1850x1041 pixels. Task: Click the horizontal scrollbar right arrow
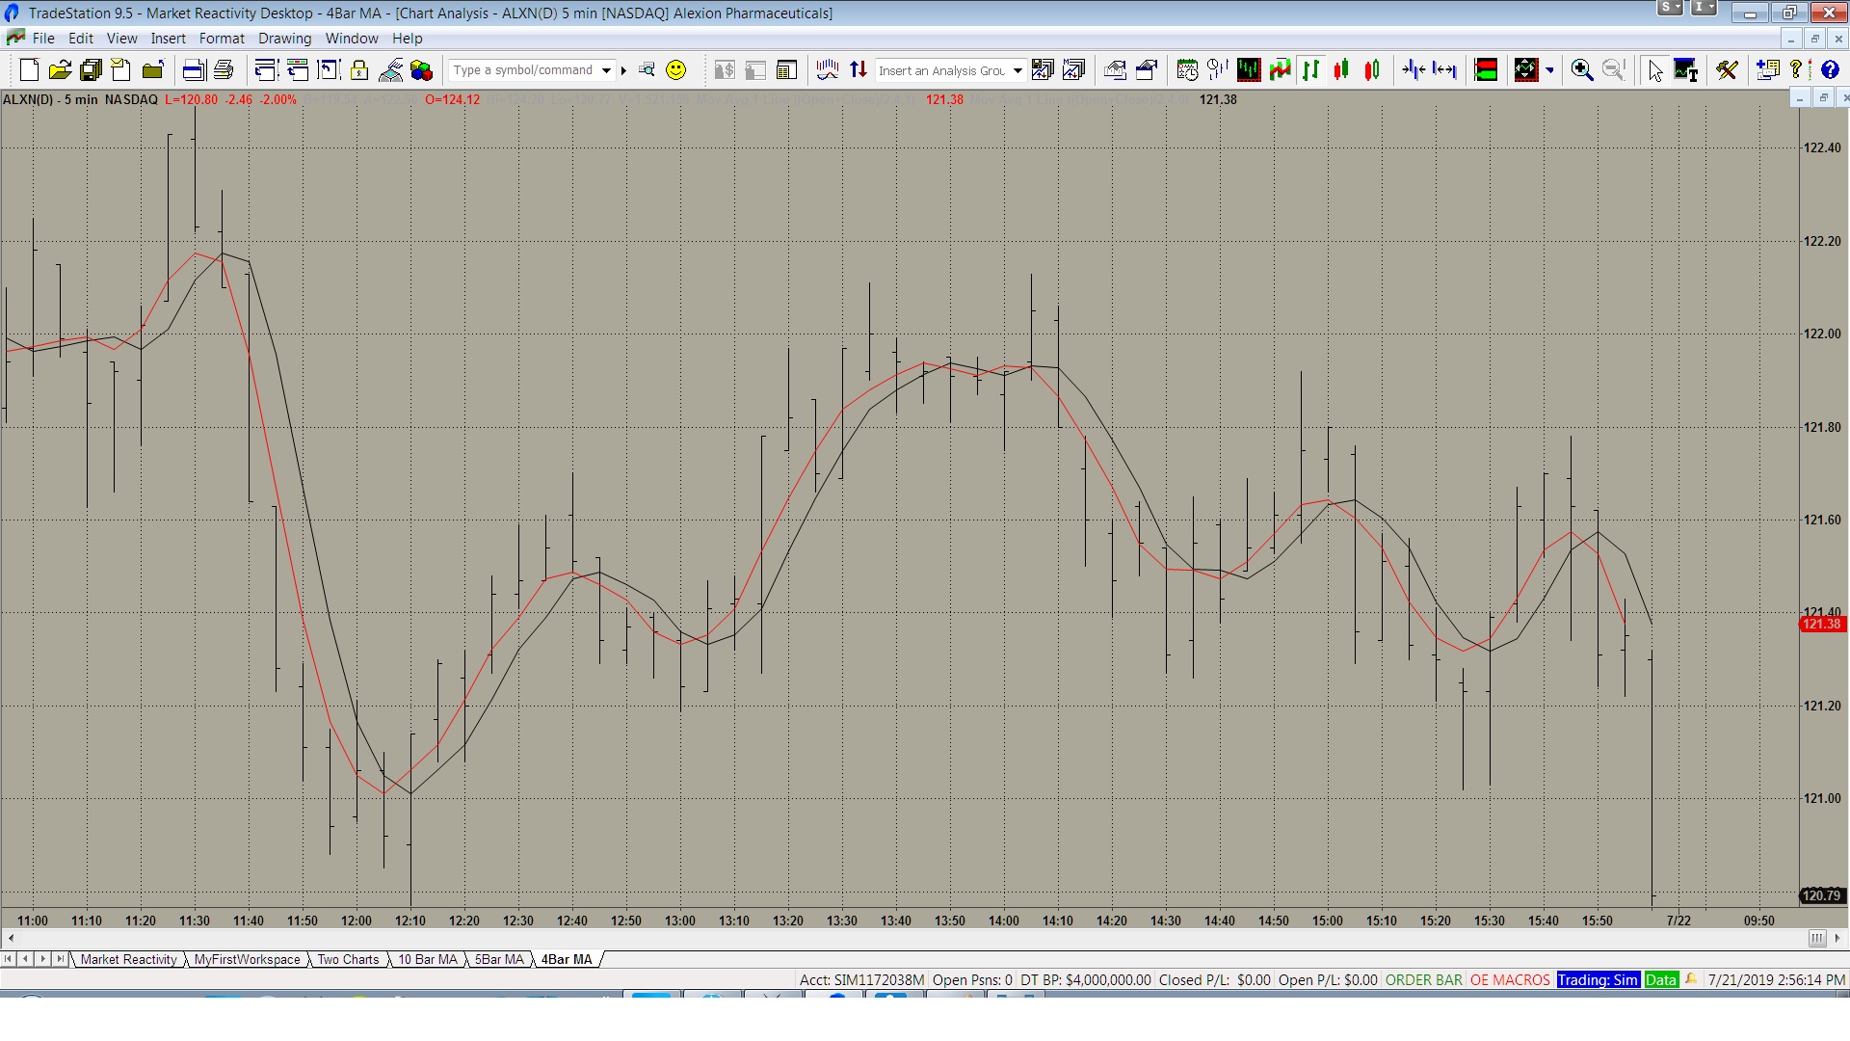(1837, 938)
